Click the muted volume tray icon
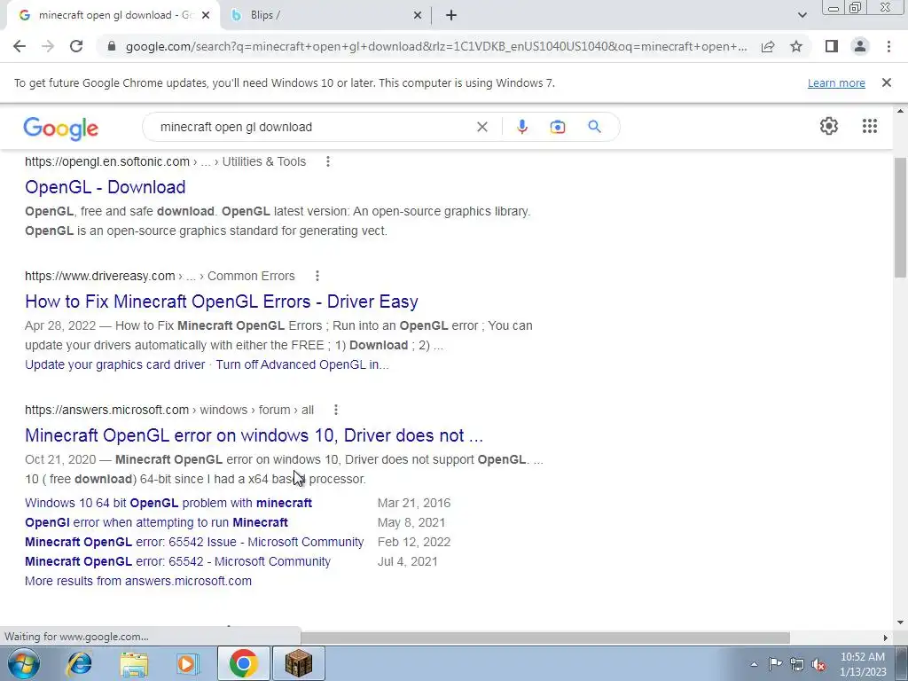 pos(818,664)
